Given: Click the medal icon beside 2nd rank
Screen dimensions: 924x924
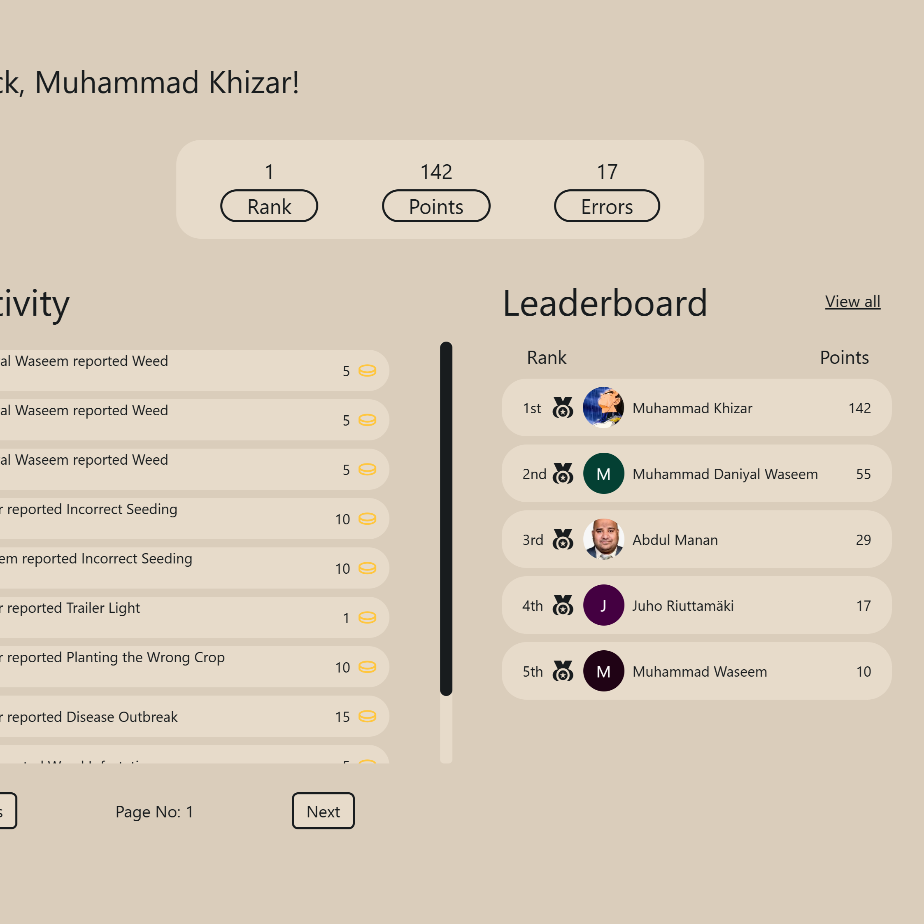Looking at the screenshot, I should [563, 473].
